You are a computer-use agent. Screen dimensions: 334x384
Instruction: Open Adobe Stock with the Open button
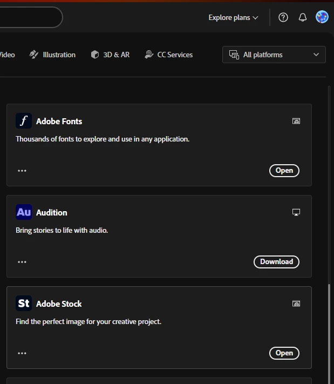point(284,353)
